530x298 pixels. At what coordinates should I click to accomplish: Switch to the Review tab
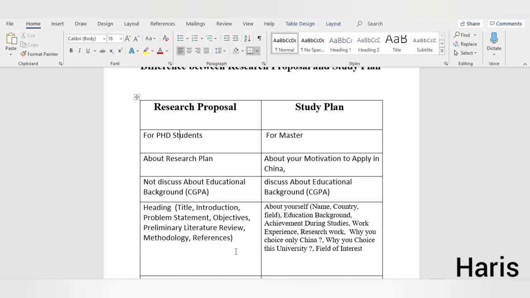pos(224,24)
